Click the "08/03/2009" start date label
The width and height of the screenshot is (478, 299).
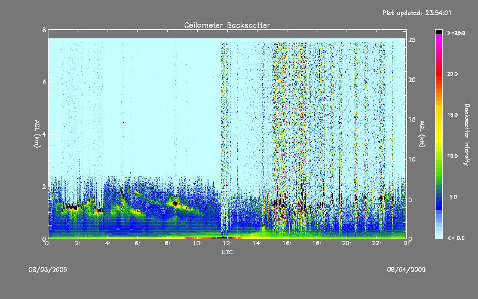[x=48, y=270]
